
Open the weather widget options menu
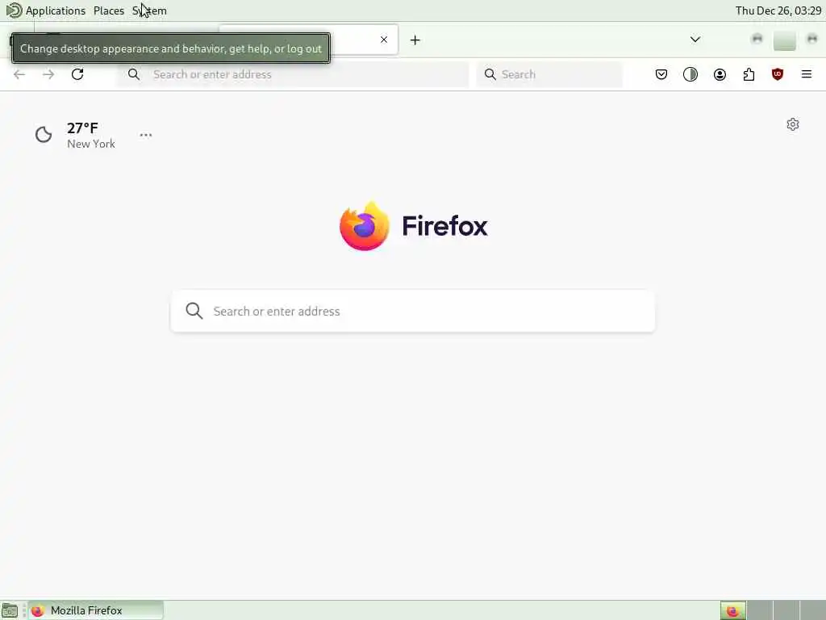pyautogui.click(x=146, y=135)
